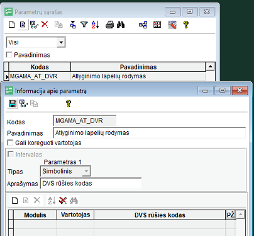Open help in Informacija apie parametrą
The height and width of the screenshot is (236, 254).
point(69,103)
